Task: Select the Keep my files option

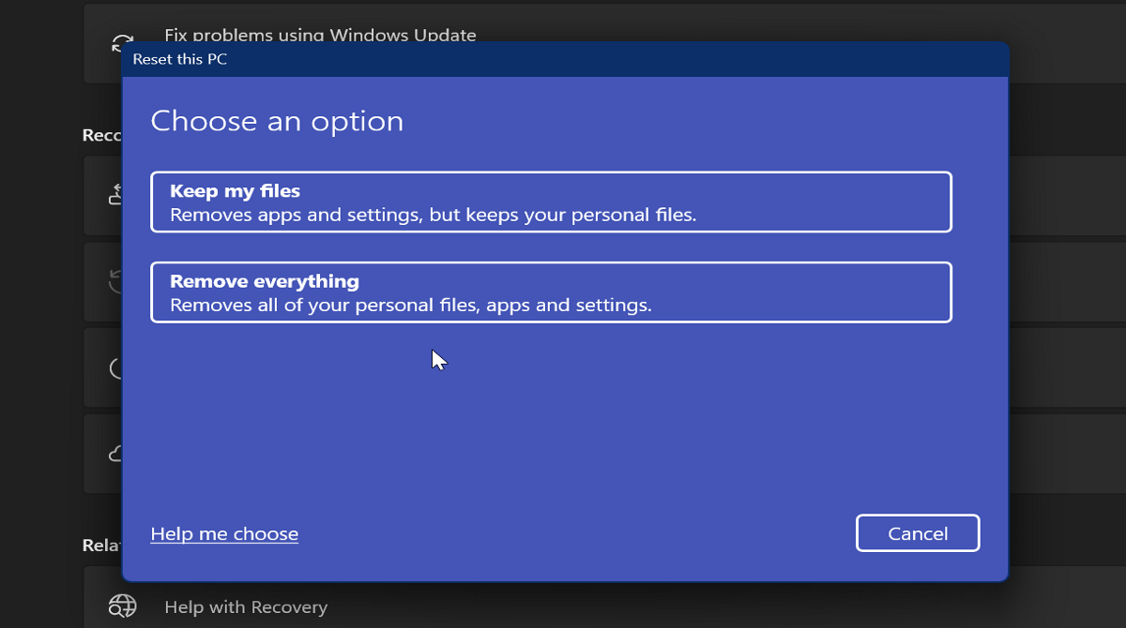Action: pos(551,202)
